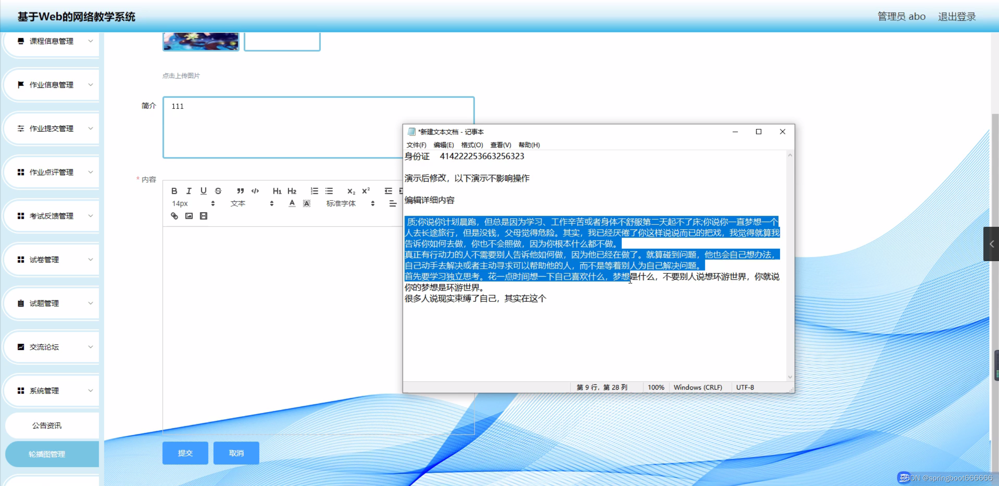Click the 提交 submit button
Screen dimensions: 999x486
point(185,453)
